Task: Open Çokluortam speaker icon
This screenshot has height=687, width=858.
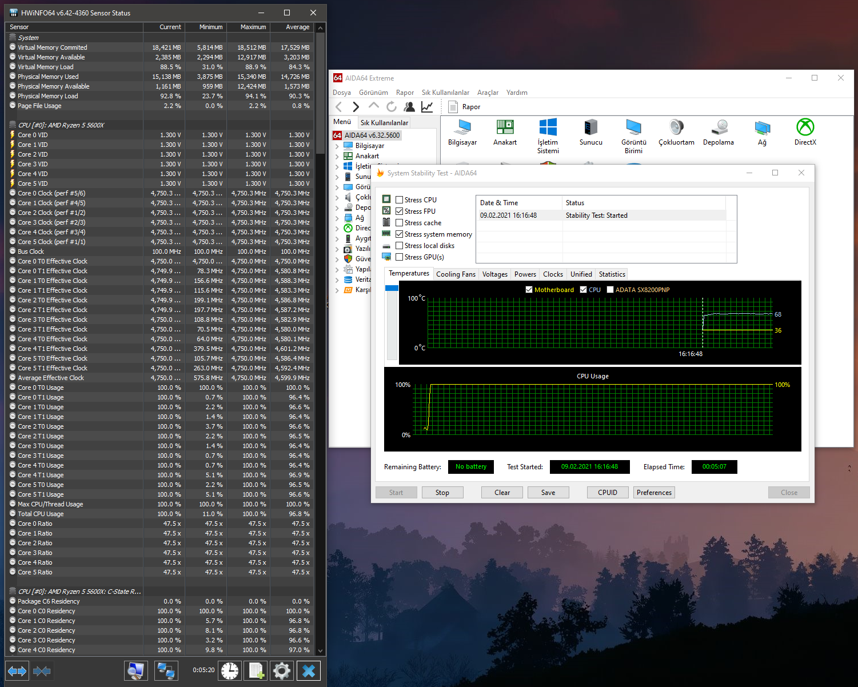Action: [x=677, y=133]
